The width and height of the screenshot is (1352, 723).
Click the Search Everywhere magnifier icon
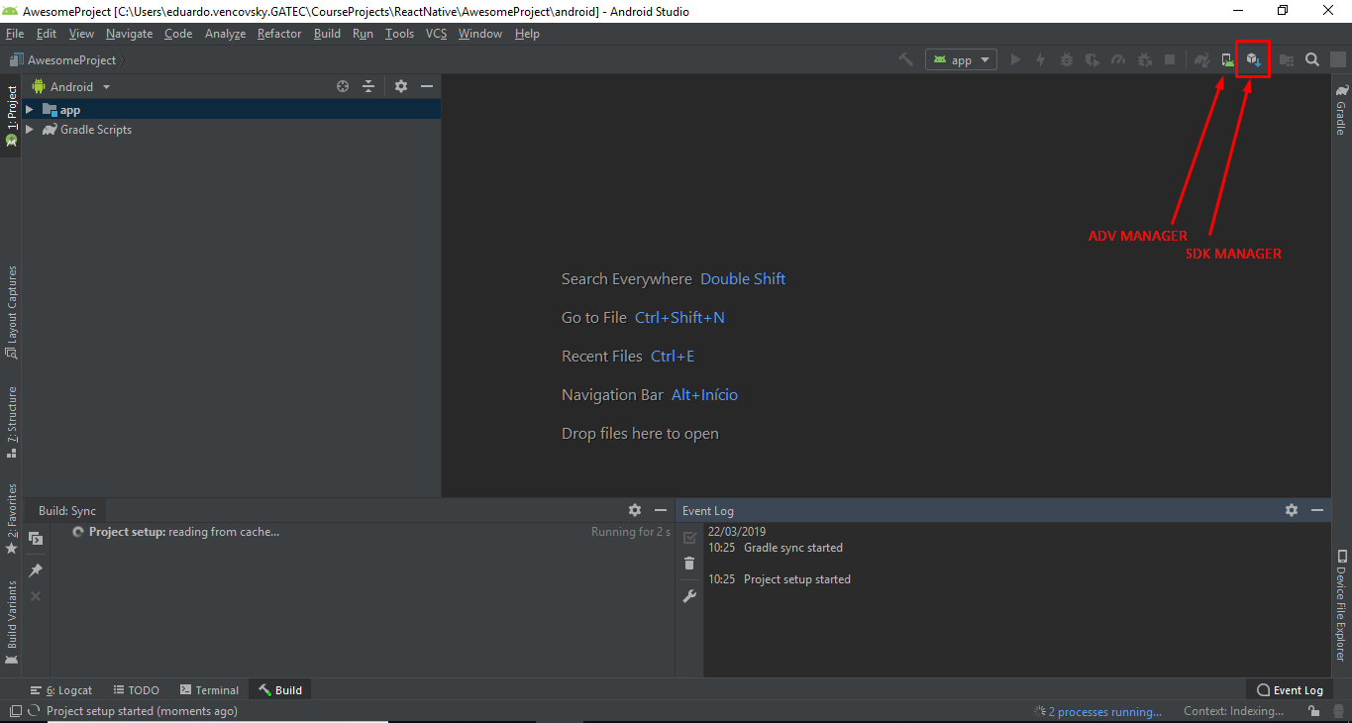tap(1312, 59)
